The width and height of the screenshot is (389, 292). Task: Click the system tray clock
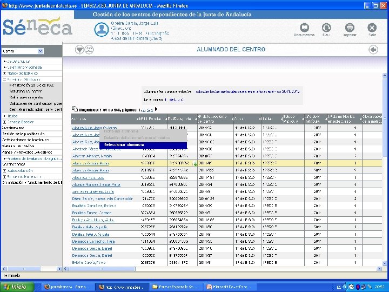coord(380,287)
